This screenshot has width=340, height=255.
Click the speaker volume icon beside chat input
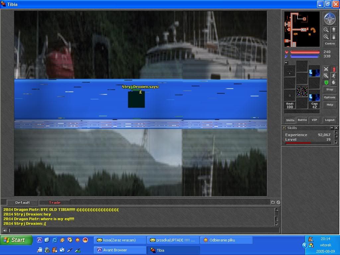tap(5, 230)
